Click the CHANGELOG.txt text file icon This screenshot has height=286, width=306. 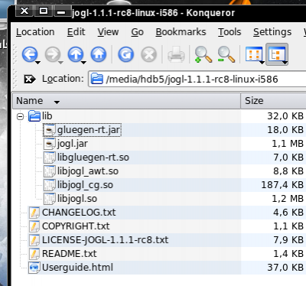pyautogui.click(x=34, y=213)
